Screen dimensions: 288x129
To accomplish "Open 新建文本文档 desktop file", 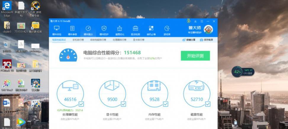I will click(x=21, y=9).
